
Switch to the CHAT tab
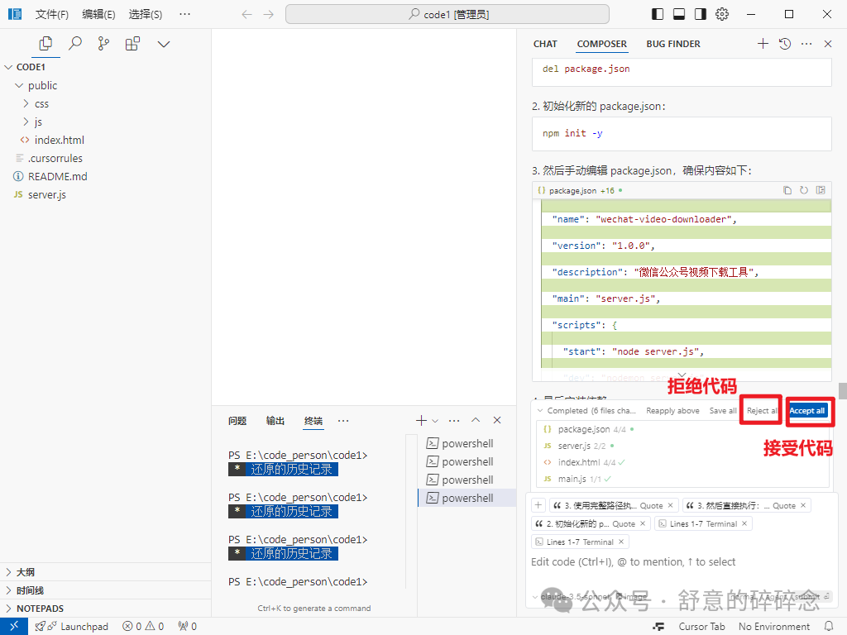click(x=545, y=44)
